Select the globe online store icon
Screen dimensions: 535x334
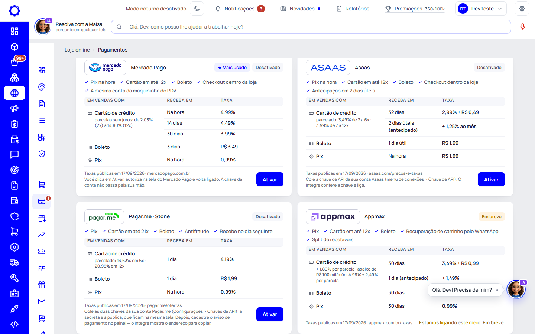pos(14,93)
